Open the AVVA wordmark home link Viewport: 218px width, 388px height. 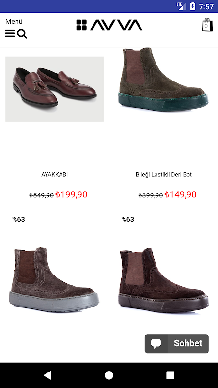pos(116,25)
